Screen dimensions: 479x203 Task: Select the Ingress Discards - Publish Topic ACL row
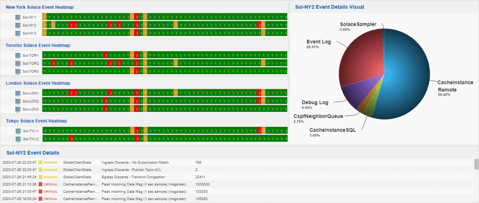point(238,170)
